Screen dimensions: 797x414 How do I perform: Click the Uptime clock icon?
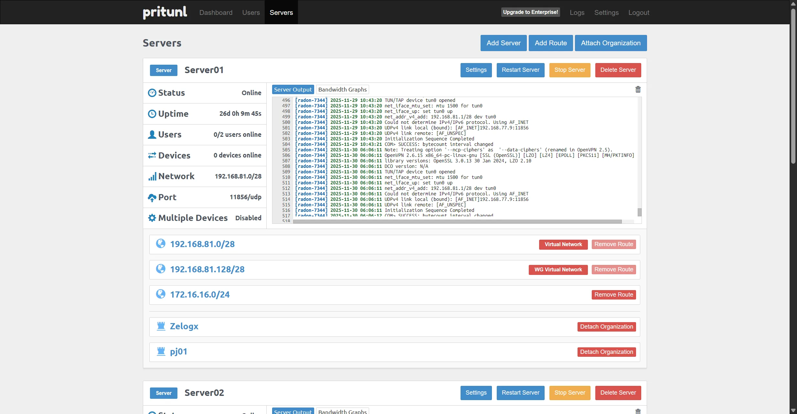(152, 114)
